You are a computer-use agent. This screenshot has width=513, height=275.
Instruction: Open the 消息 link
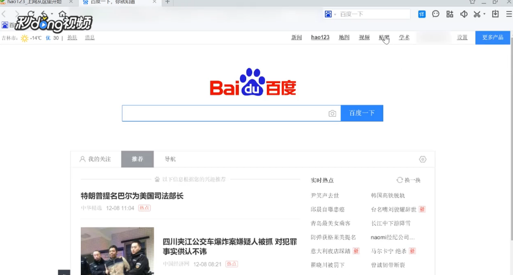click(89, 38)
